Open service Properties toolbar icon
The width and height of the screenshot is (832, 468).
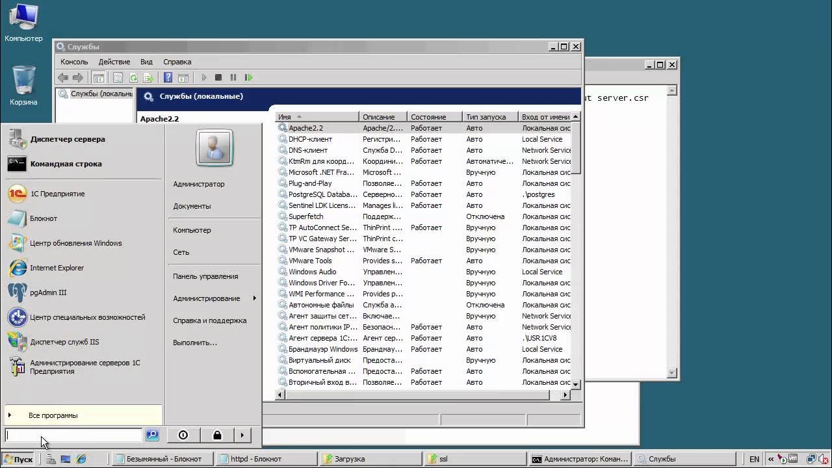pos(118,77)
